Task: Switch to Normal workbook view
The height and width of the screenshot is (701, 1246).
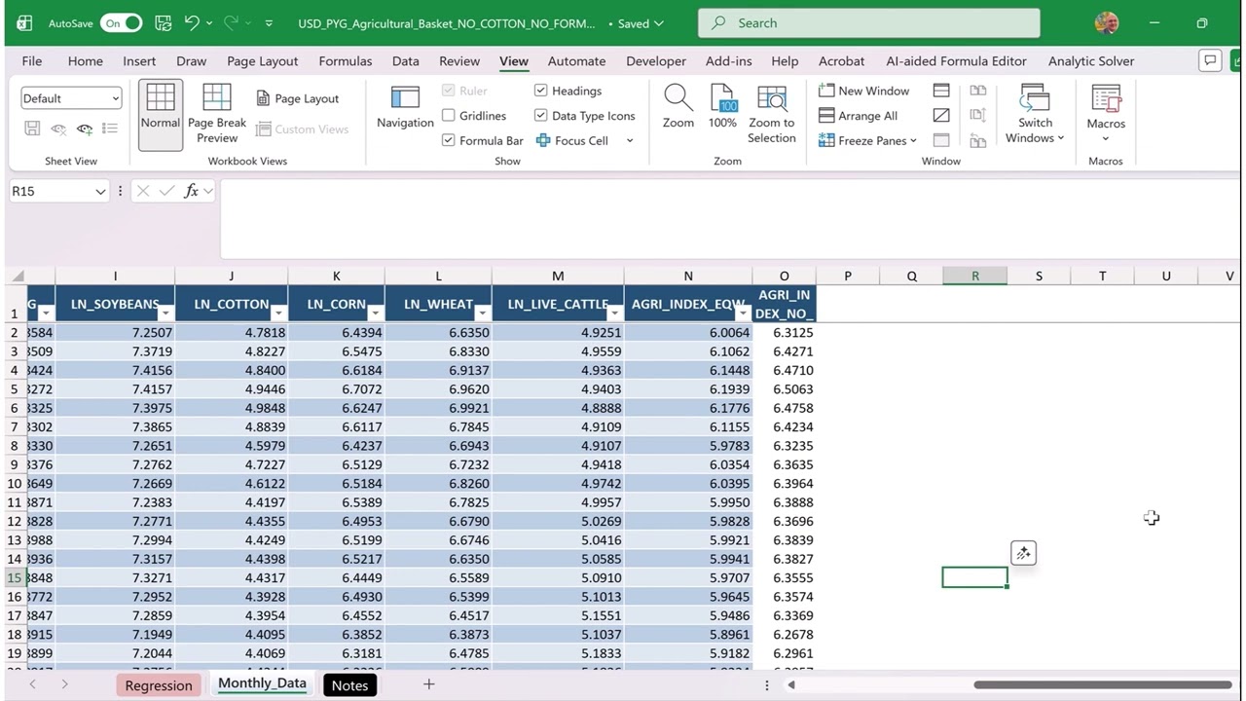Action: pyautogui.click(x=160, y=114)
